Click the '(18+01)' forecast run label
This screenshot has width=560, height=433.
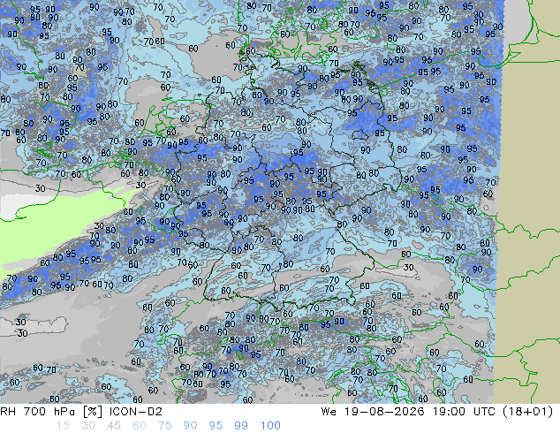[x=528, y=412]
